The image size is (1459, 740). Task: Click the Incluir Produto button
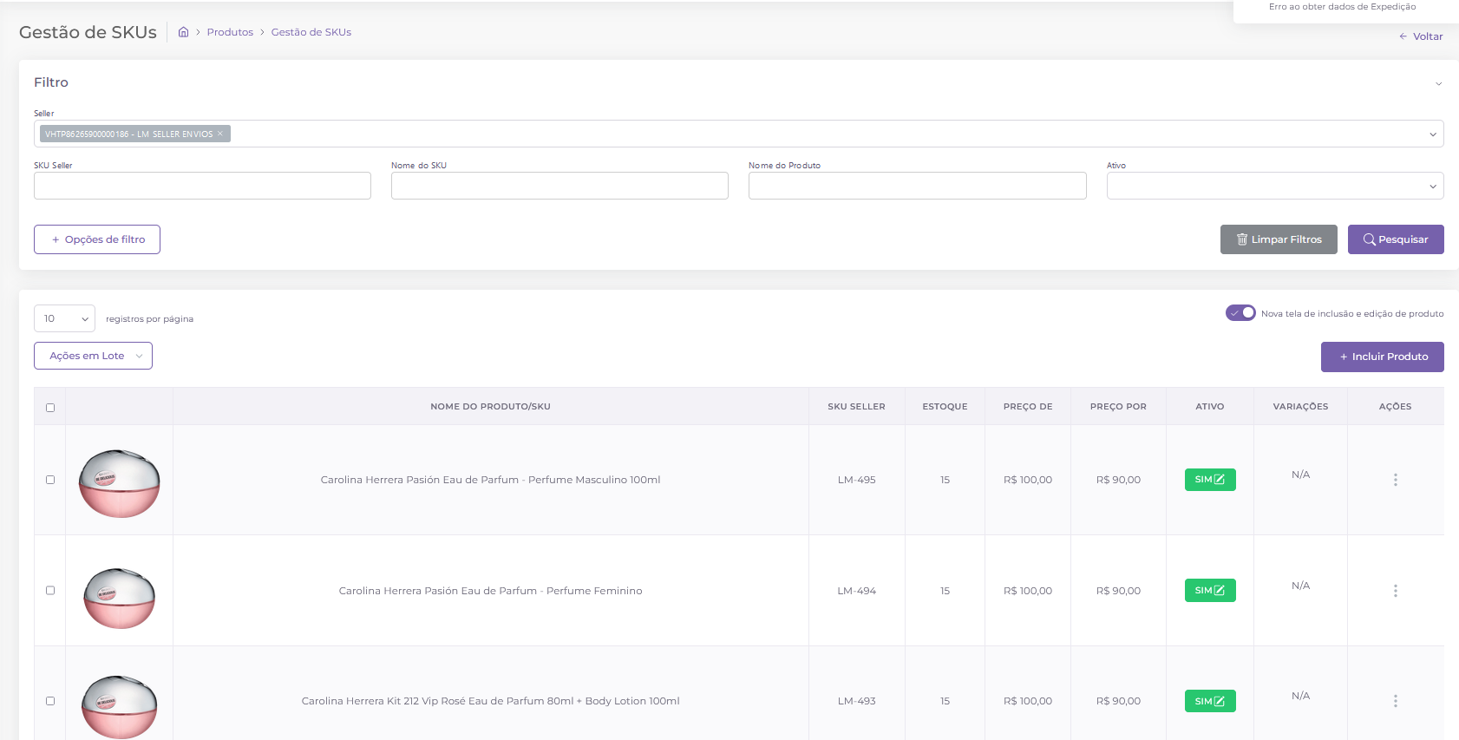coord(1383,357)
